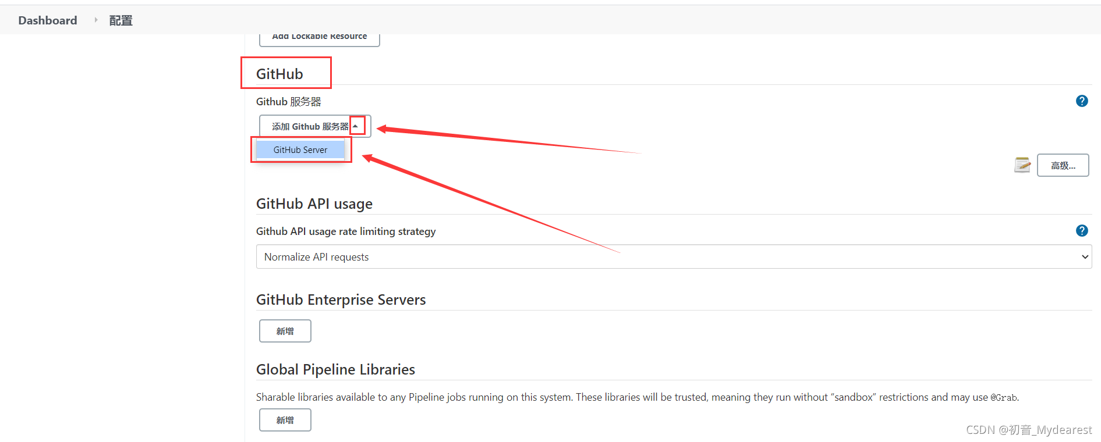Click the Github API usage rate limiting strategy label
The width and height of the screenshot is (1101, 442).
coord(346,231)
